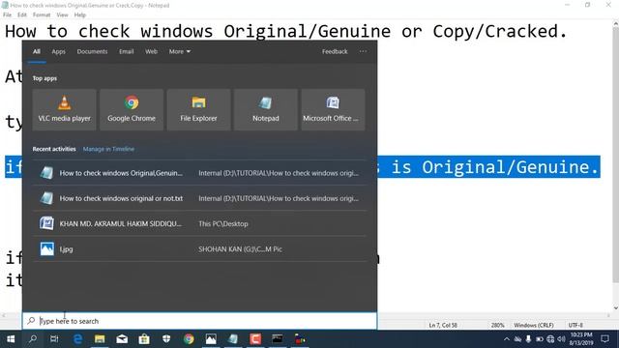
Task: Open the Notepad Format menu
Action: point(42,15)
